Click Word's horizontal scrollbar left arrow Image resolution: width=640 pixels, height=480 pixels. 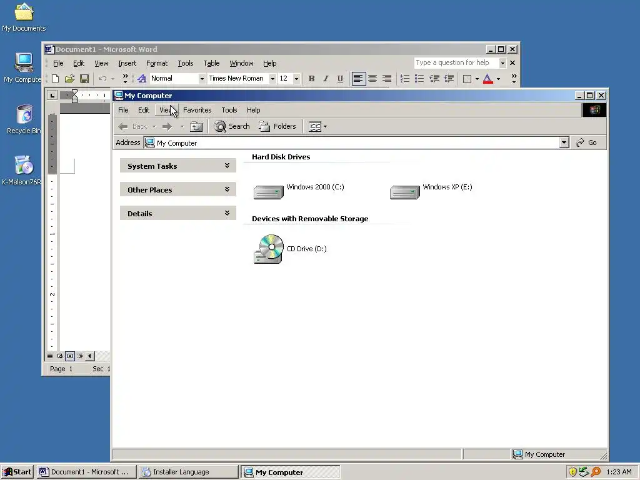(x=90, y=356)
